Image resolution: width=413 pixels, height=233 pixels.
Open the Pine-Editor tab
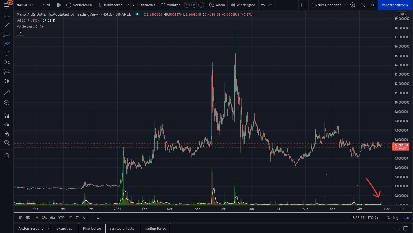pos(92,228)
